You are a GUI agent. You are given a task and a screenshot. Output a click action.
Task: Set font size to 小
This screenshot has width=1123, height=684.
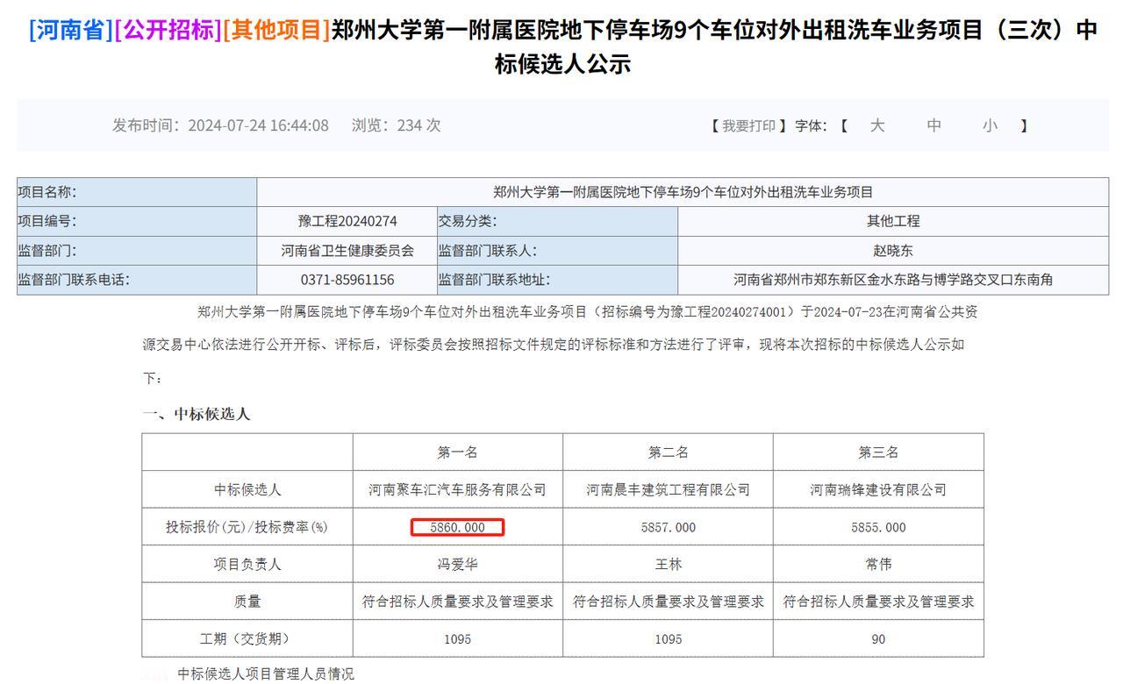click(x=990, y=125)
